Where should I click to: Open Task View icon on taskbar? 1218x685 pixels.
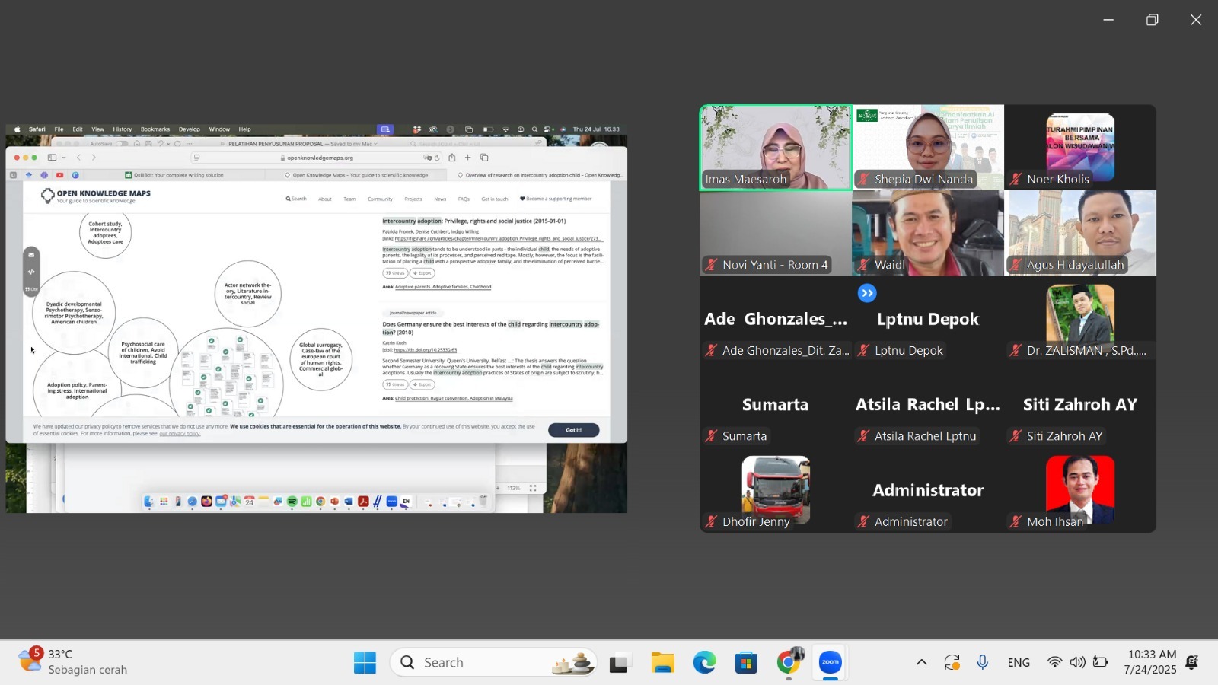pos(620,662)
